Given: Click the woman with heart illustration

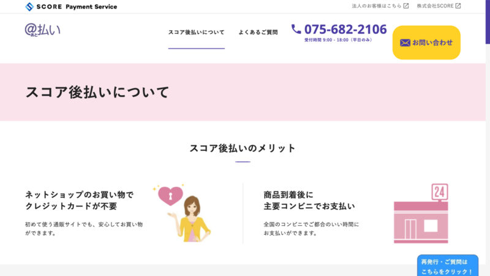Looking at the screenshot, I should (182, 213).
